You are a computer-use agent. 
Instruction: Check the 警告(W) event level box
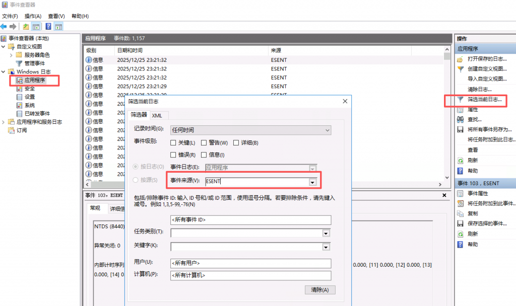[204, 143]
